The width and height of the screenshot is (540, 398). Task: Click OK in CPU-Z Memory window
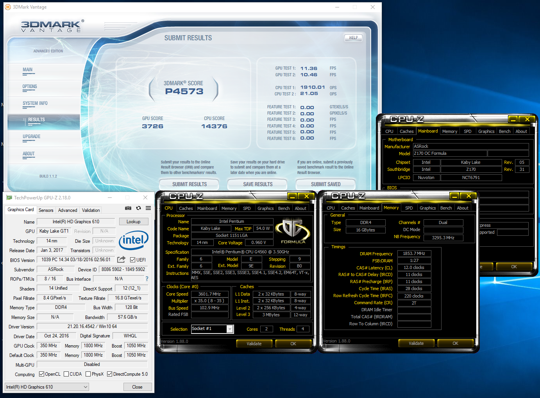pos(456,343)
